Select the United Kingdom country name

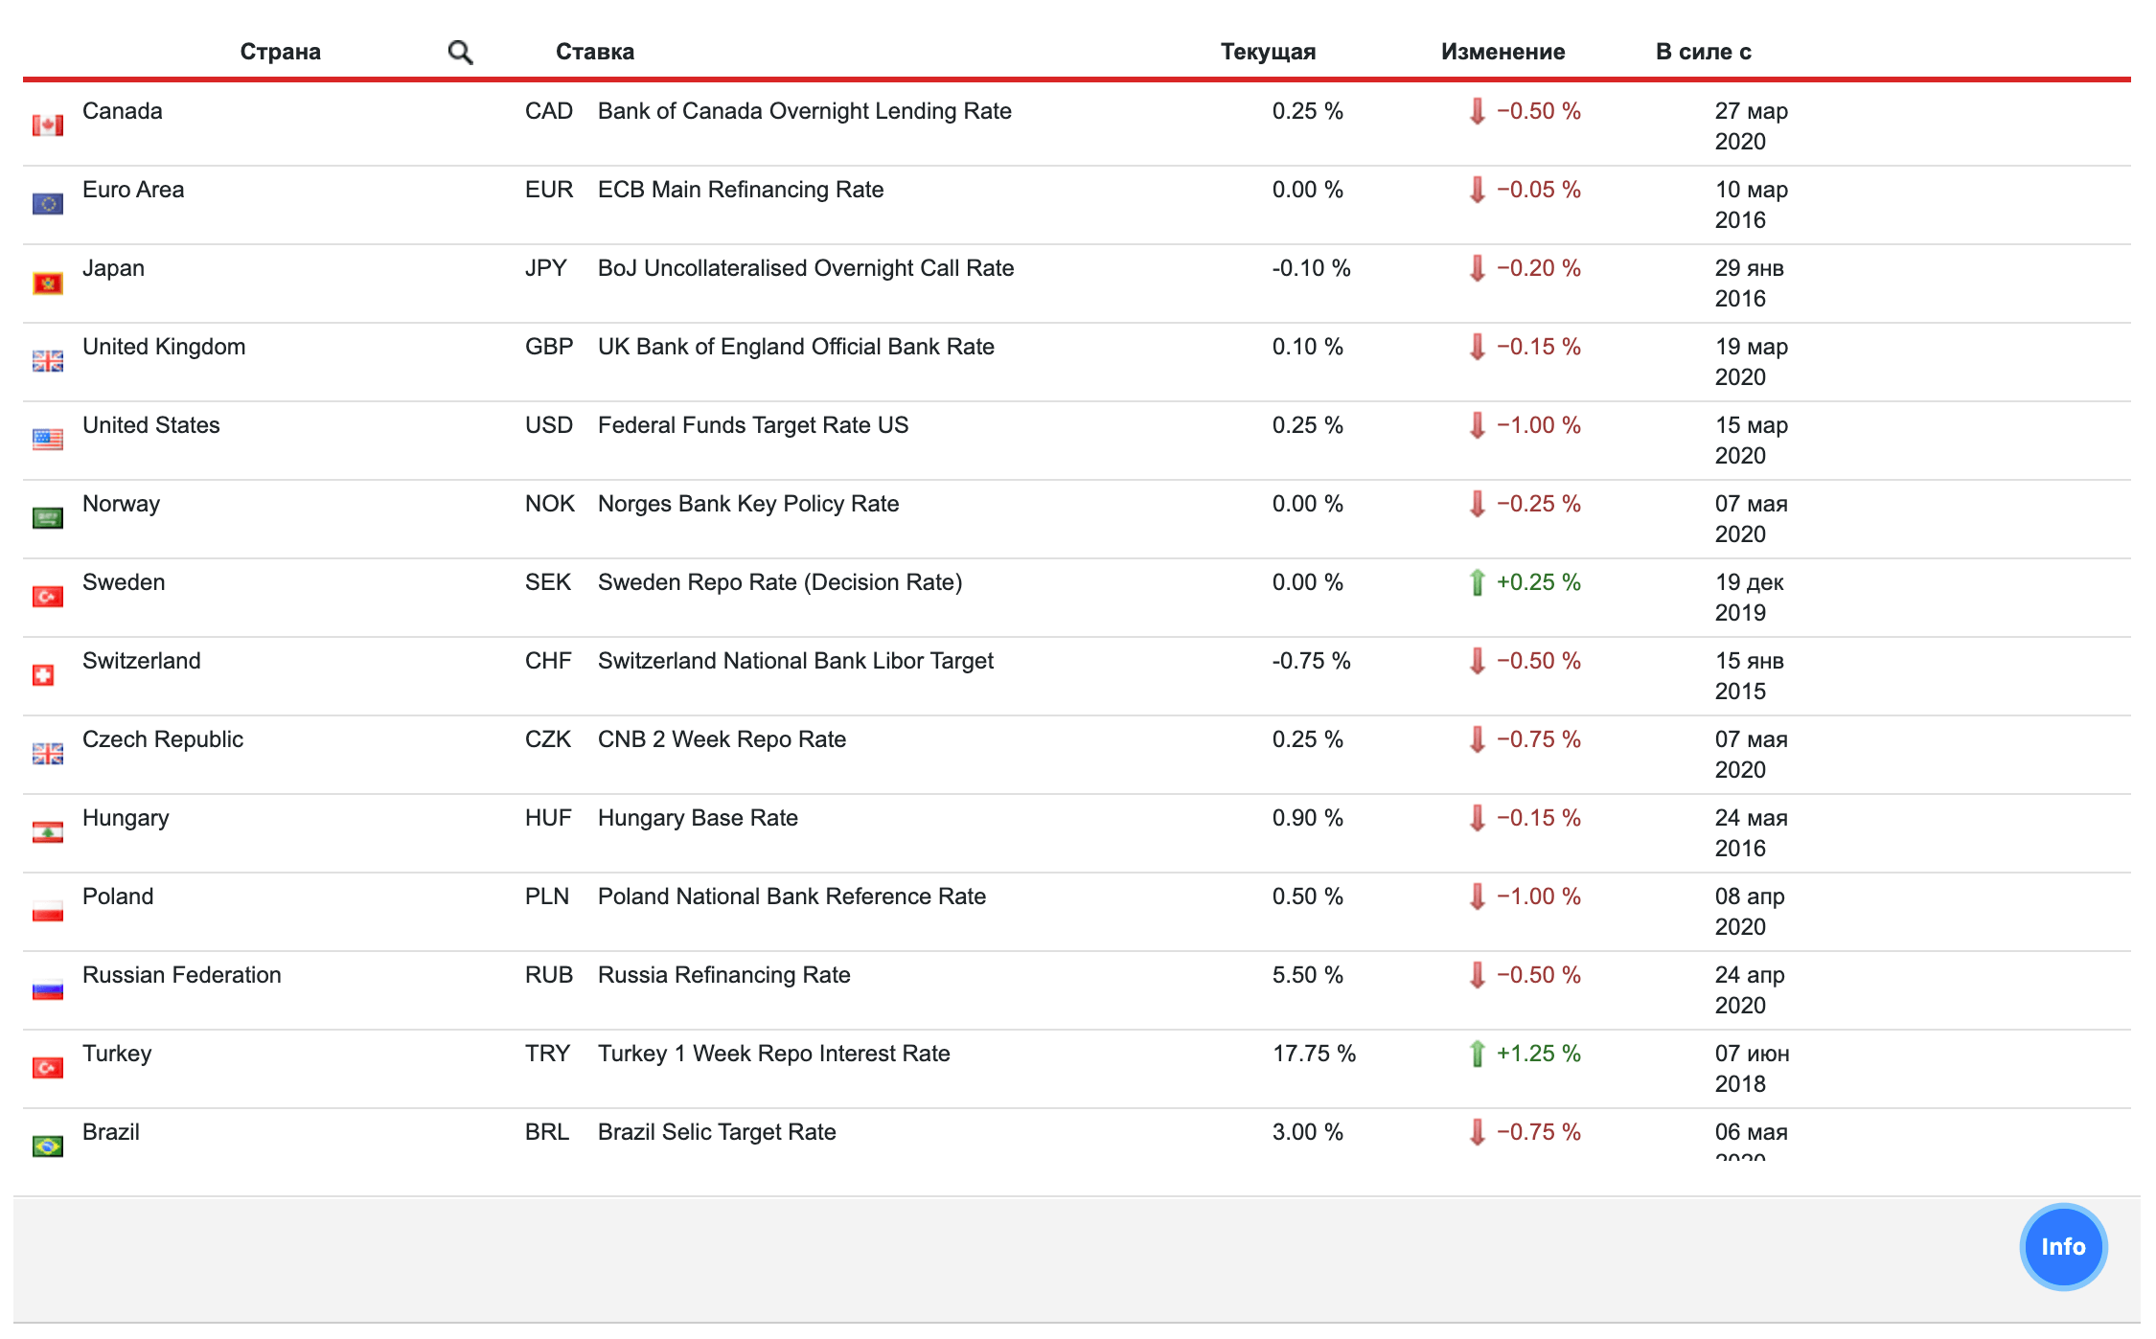(x=164, y=347)
